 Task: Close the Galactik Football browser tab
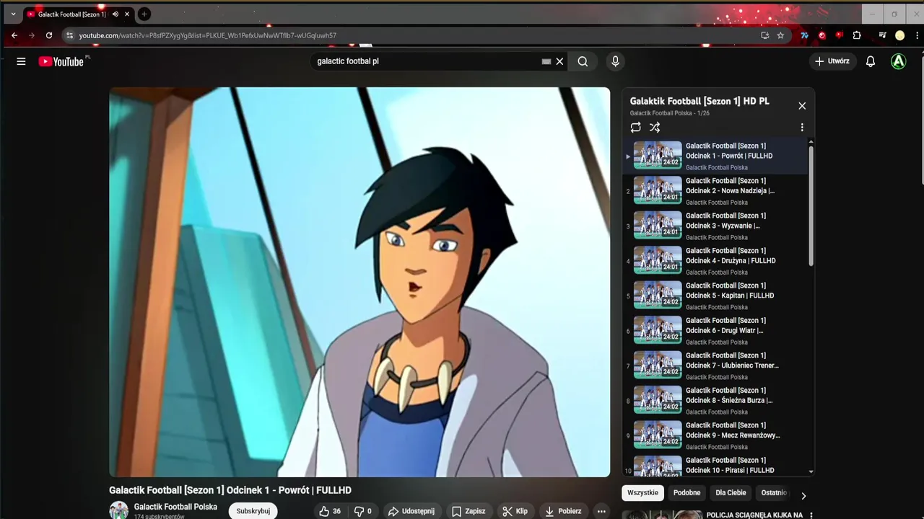point(128,14)
